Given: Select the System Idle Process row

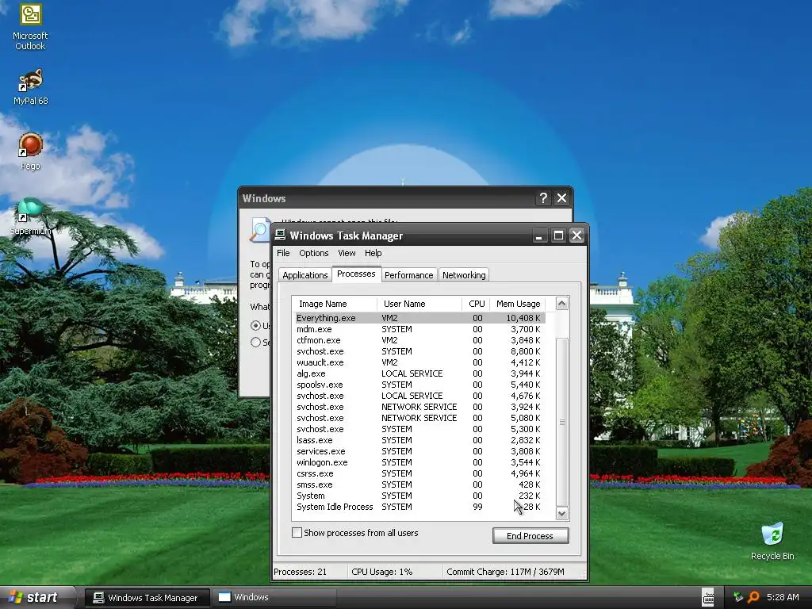Looking at the screenshot, I should click(x=420, y=507).
